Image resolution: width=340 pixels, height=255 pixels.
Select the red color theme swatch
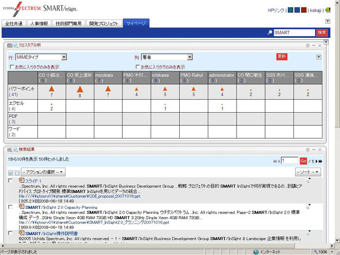(304, 10)
